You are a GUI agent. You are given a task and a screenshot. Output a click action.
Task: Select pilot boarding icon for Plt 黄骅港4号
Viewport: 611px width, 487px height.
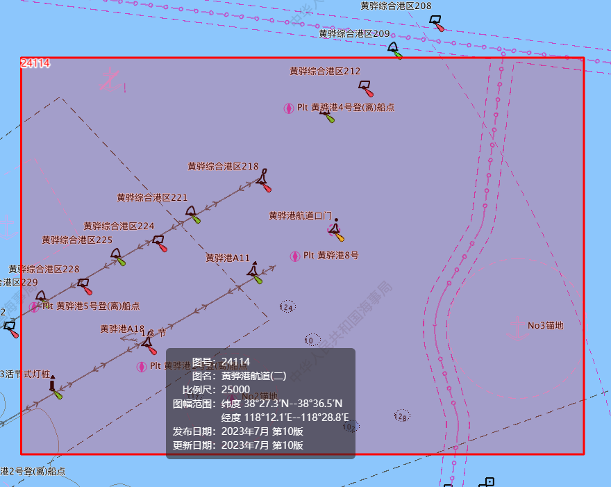pos(288,108)
